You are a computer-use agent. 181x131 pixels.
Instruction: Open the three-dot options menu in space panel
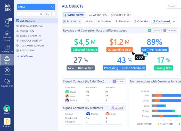(x=53, y=14)
